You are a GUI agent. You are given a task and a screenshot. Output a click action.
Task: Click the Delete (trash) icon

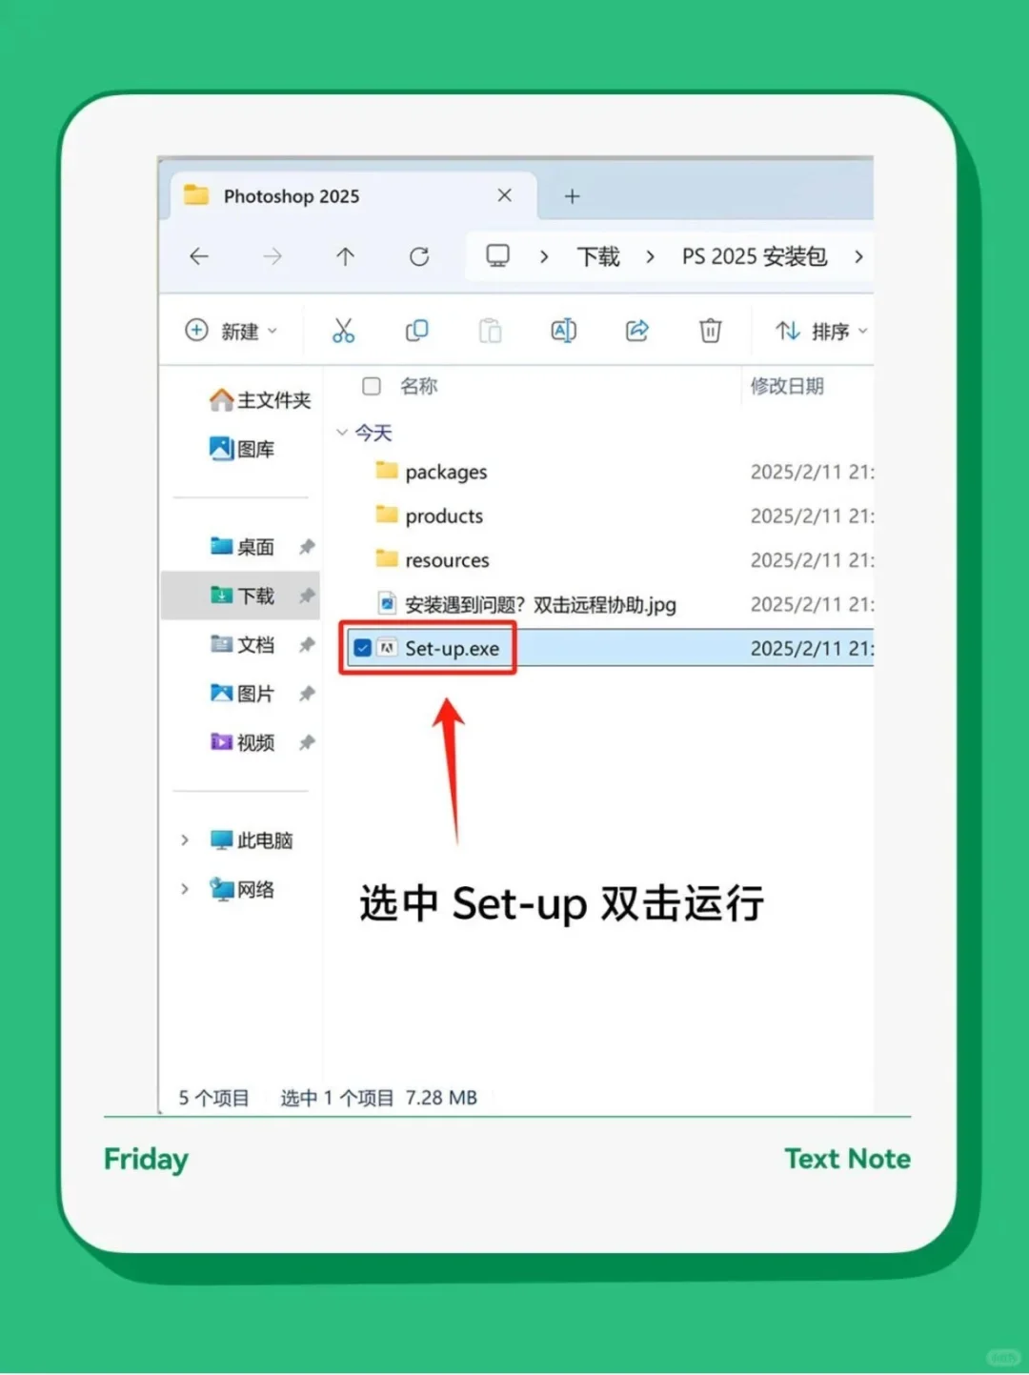[710, 331]
